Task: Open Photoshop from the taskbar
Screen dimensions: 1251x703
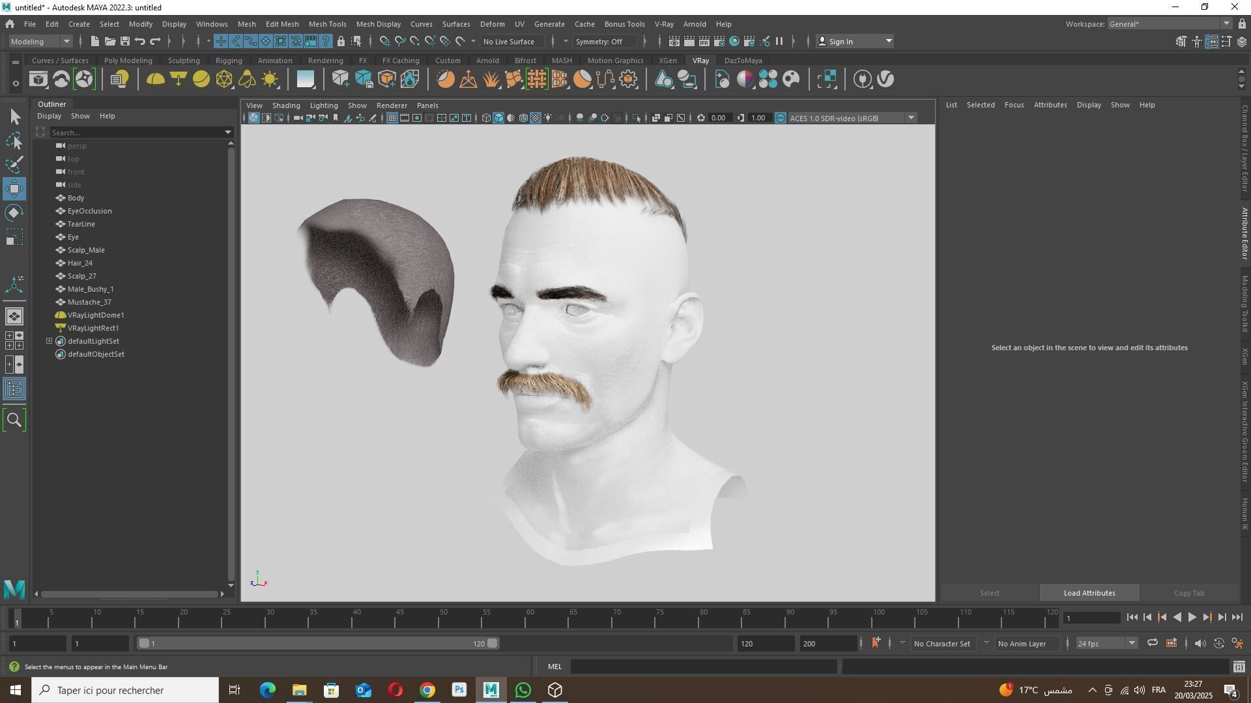Action: pyautogui.click(x=459, y=690)
